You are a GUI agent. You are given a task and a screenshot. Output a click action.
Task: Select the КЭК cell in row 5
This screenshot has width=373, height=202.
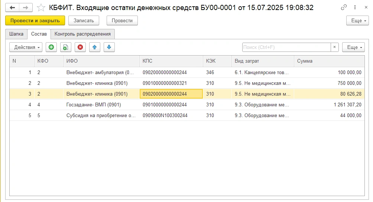click(217, 115)
